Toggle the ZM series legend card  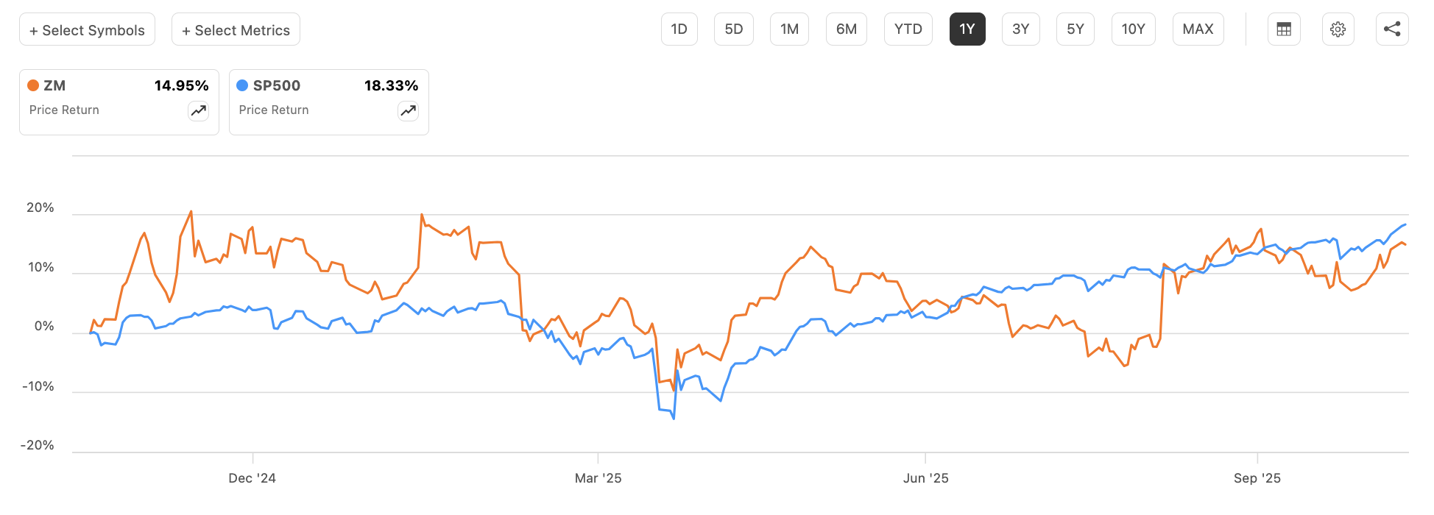[119, 102]
